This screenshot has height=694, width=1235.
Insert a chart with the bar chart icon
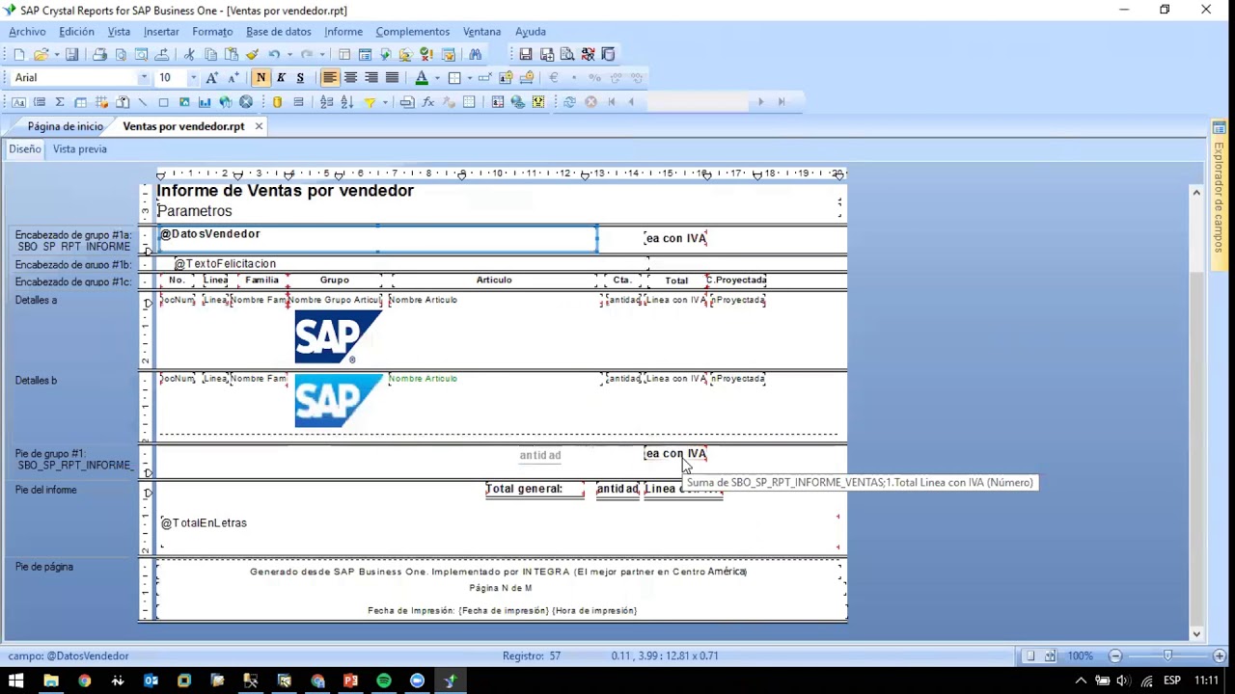(205, 102)
